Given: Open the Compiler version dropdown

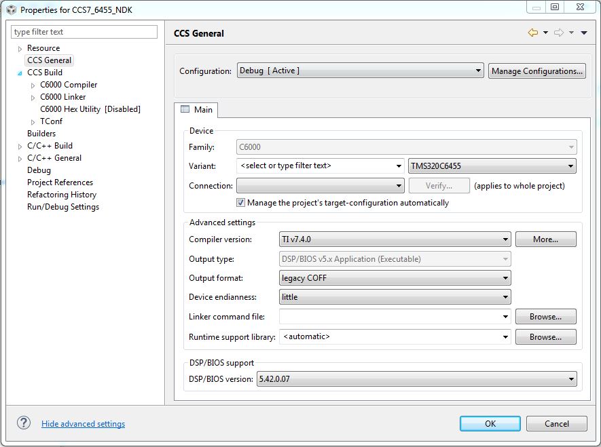Looking at the screenshot, I should pos(395,239).
